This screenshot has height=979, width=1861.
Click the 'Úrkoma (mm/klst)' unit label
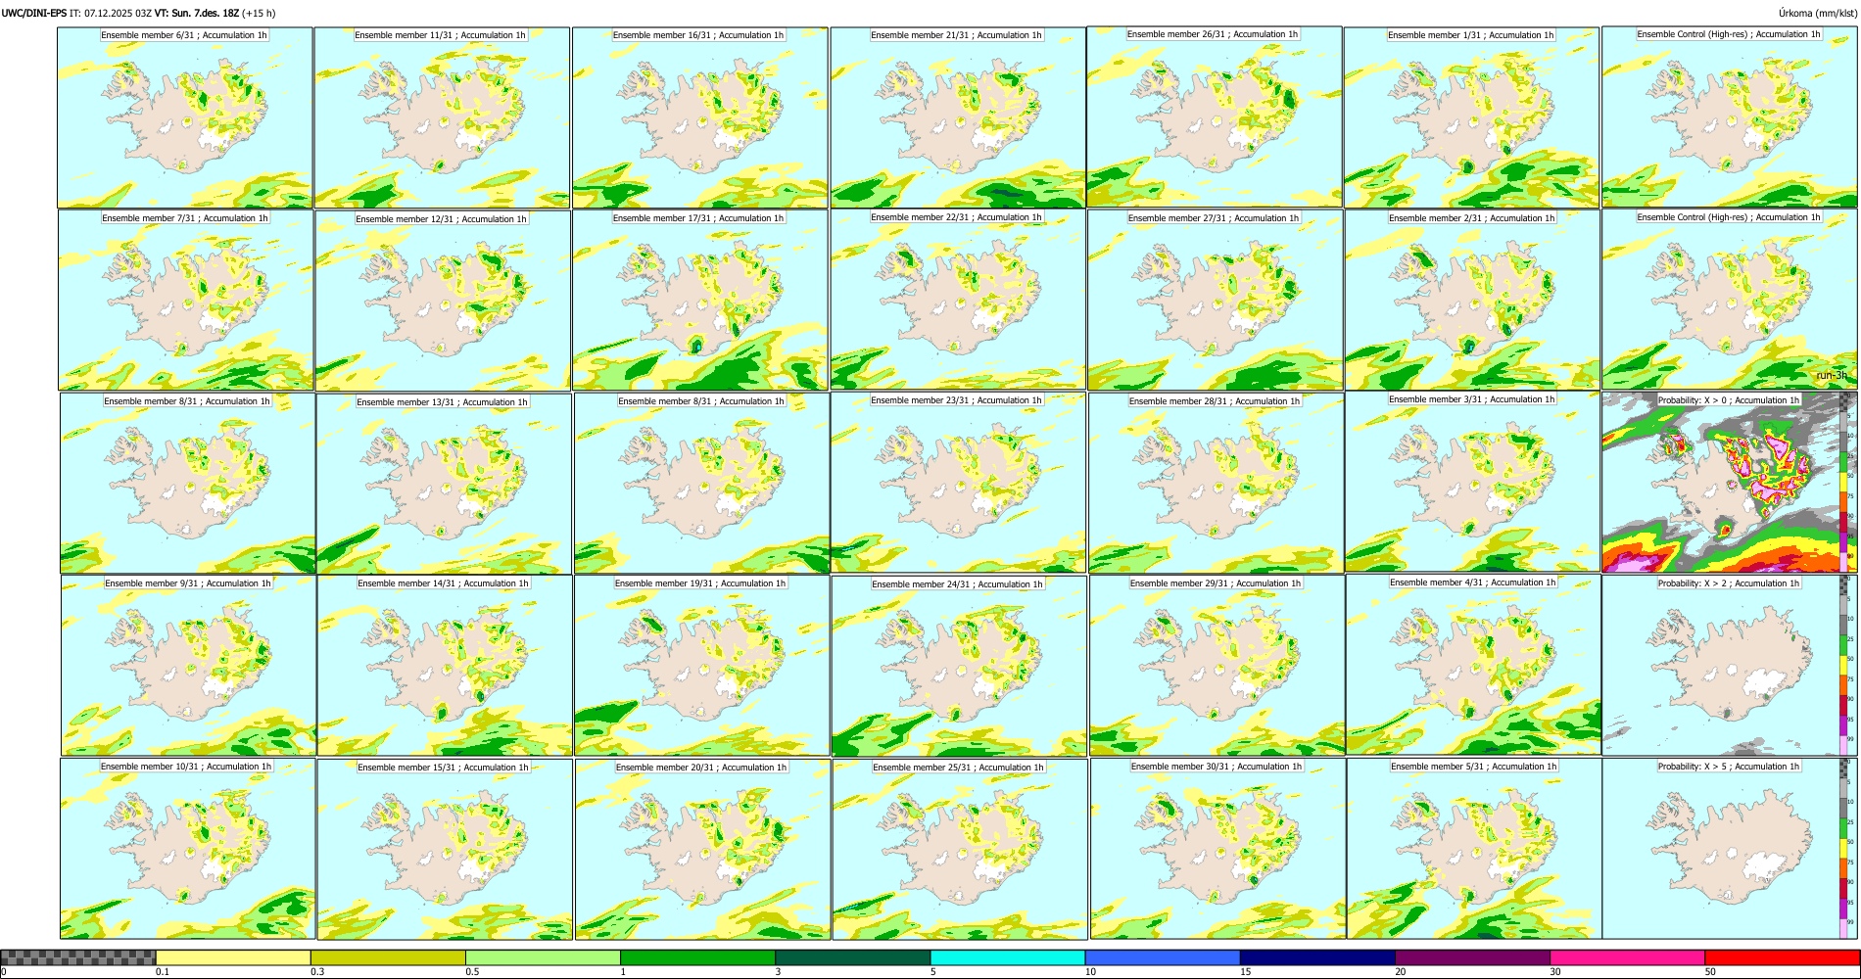click(x=1817, y=14)
